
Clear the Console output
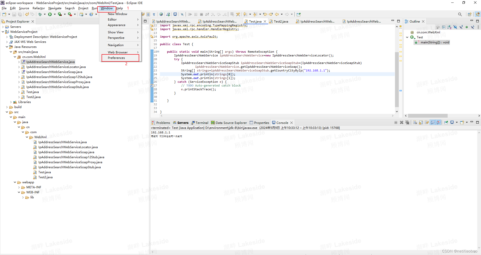click(415, 123)
